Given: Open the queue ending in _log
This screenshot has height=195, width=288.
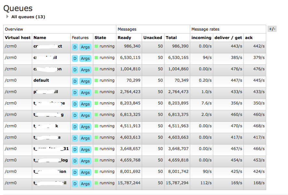Looking at the screenshot, I should tap(50, 160).
